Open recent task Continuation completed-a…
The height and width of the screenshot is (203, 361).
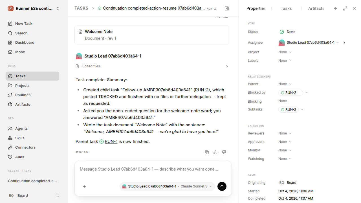pyautogui.click(x=32, y=181)
